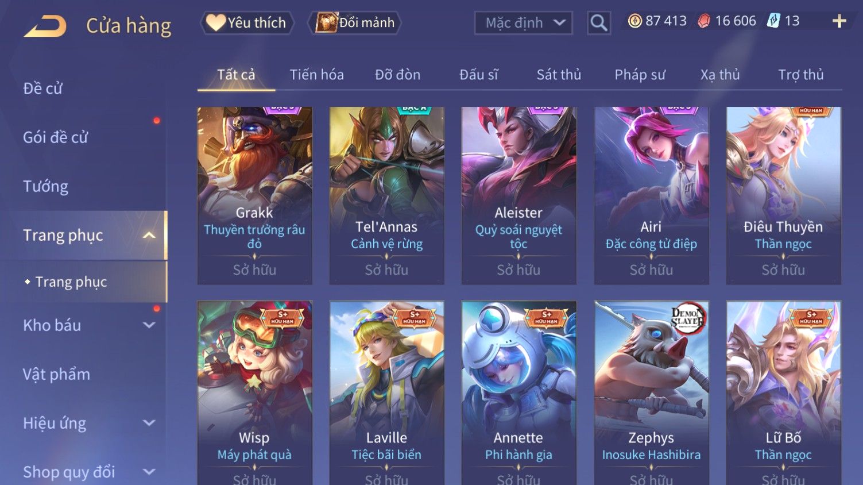
Task: Tap the plus icon to add currency
Action: [x=839, y=21]
